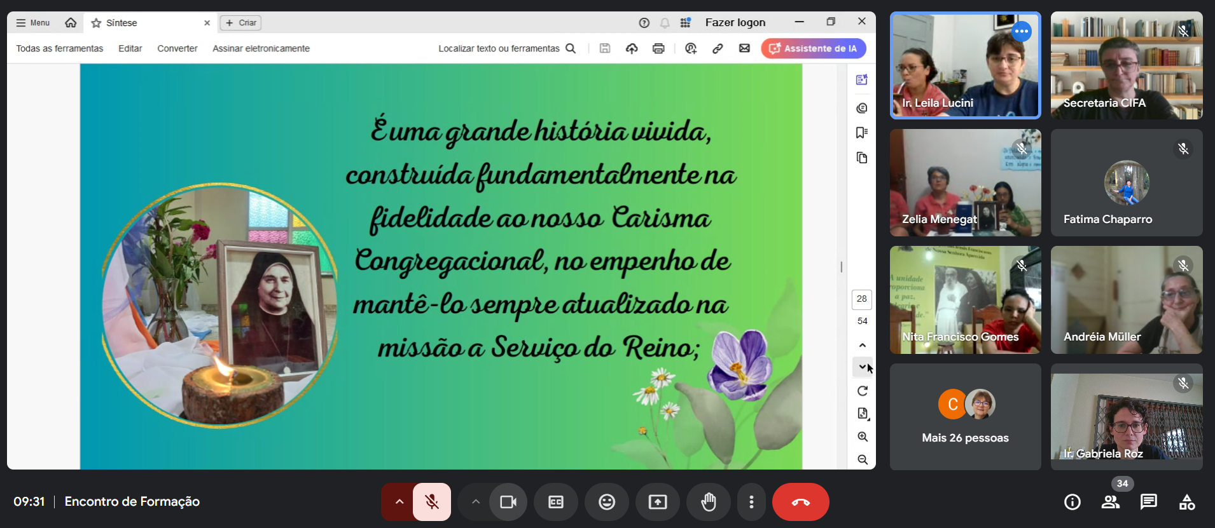This screenshot has height=528, width=1215.
Task: Go to previous page arrow
Action: click(863, 346)
